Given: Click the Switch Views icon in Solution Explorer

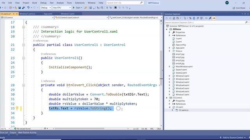Looking at the screenshot, I should [x=178, y=18].
